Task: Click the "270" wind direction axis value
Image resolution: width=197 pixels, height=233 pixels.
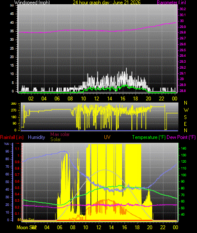Action: 14,111
